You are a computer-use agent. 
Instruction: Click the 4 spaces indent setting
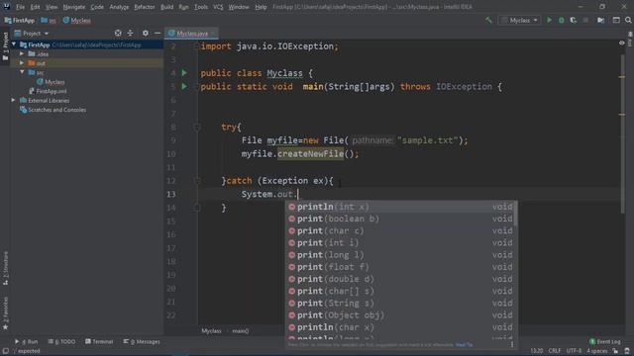[x=596, y=351]
